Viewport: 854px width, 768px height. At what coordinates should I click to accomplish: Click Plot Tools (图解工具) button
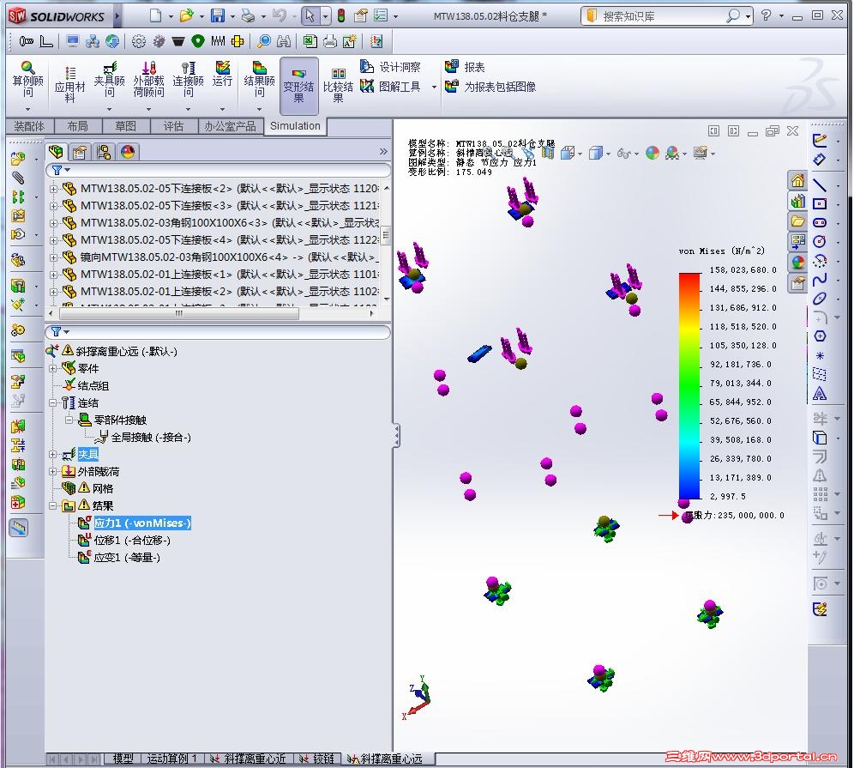click(x=390, y=86)
